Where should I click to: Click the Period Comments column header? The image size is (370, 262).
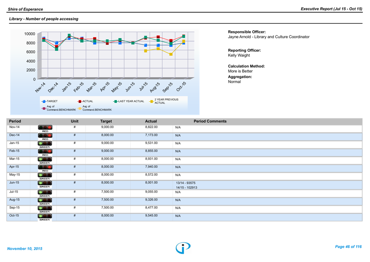click(x=210, y=121)
